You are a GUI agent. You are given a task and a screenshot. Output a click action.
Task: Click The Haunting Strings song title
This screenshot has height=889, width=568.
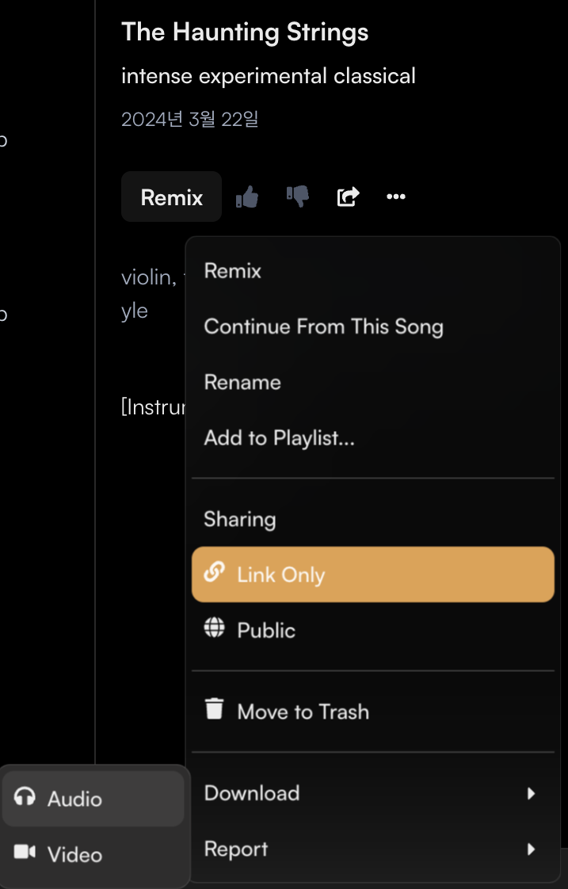pyautogui.click(x=245, y=32)
